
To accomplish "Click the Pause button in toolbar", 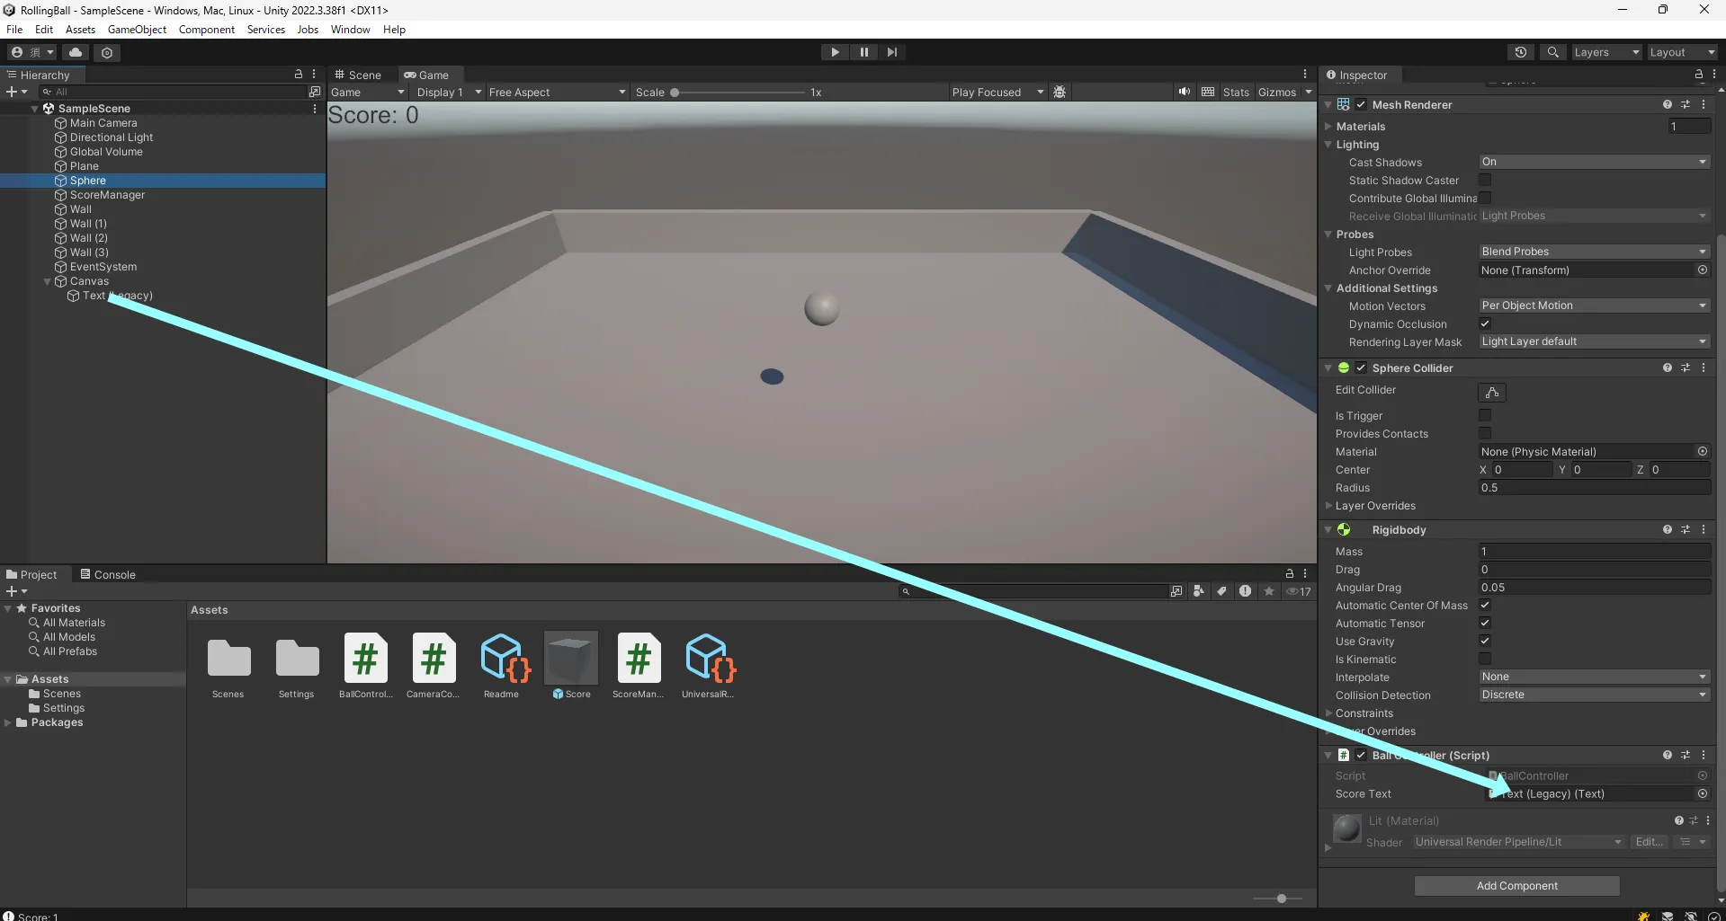I will tap(863, 52).
